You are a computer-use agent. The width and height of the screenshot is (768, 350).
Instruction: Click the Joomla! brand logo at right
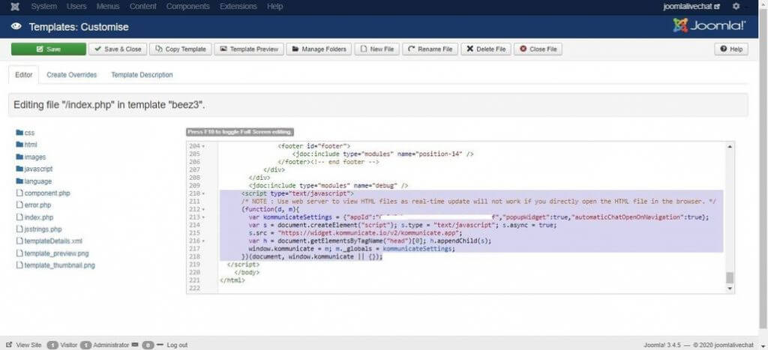point(709,25)
